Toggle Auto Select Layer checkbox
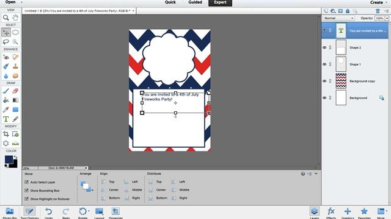Image resolution: width=391 pixels, height=219 pixels. (26, 182)
